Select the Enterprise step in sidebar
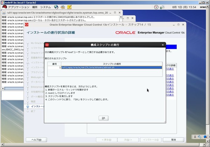This screenshot has height=147, width=210. tap(37, 87)
